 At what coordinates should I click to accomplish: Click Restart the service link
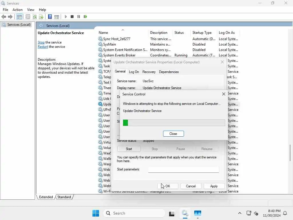(x=43, y=47)
